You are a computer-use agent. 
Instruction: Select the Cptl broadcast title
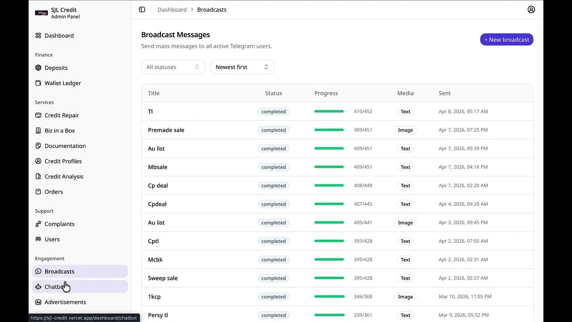coord(153,241)
